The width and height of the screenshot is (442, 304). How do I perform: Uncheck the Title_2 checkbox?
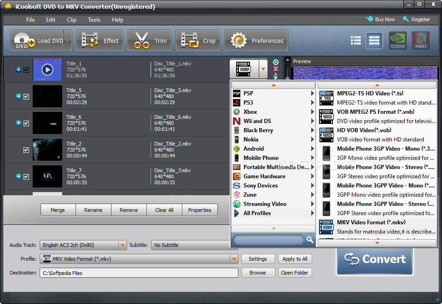point(26,150)
